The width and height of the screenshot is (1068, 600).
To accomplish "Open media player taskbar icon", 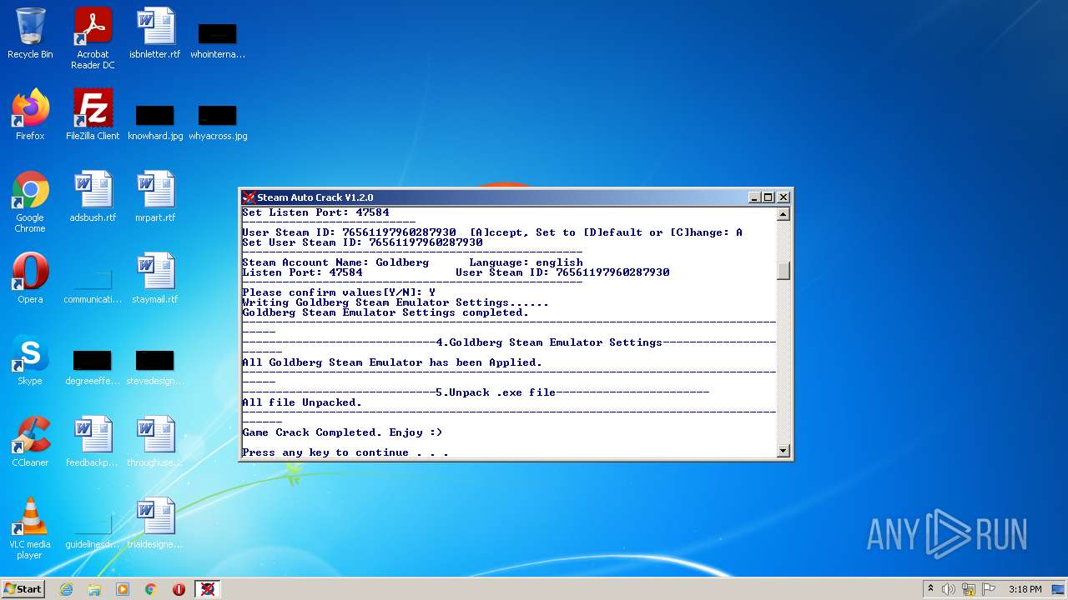I will (x=123, y=589).
